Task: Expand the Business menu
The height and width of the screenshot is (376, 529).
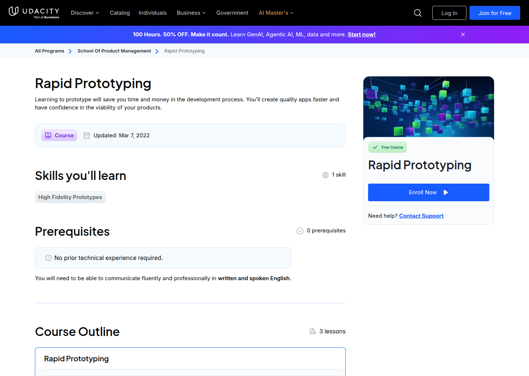Action: (x=191, y=13)
